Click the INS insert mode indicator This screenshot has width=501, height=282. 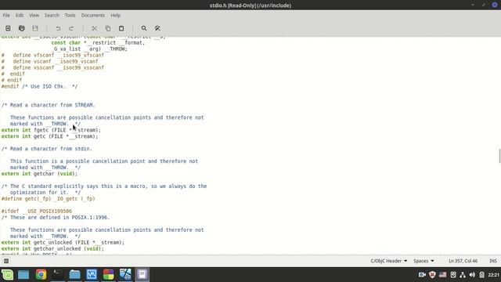[x=493, y=261]
